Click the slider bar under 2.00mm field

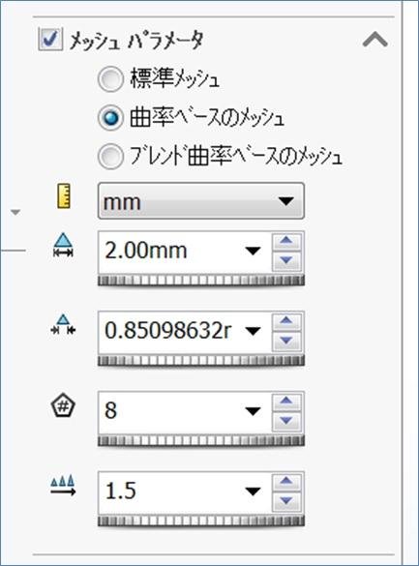[201, 281]
